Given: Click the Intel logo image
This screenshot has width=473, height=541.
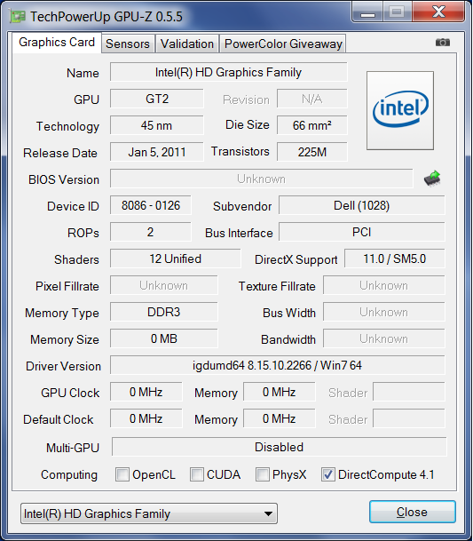Looking at the screenshot, I should point(400,110).
